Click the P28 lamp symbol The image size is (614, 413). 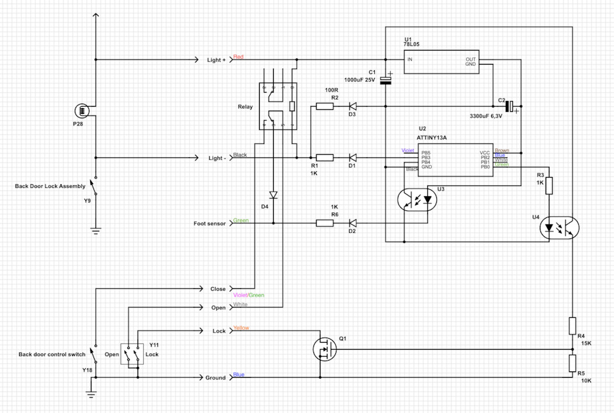(82, 111)
